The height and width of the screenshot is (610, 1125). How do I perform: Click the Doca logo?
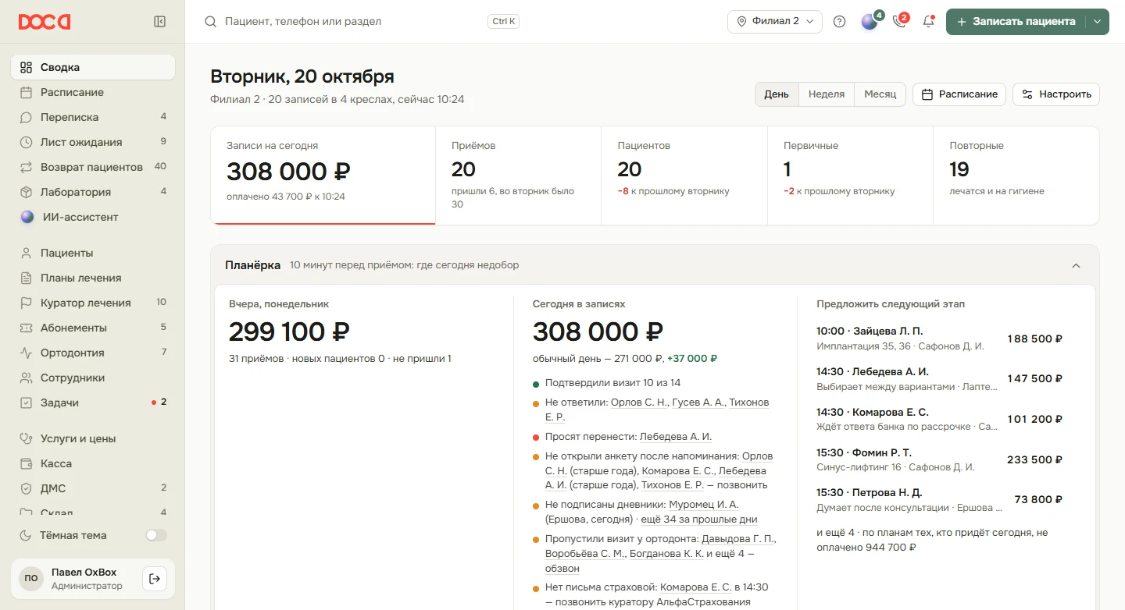45,22
